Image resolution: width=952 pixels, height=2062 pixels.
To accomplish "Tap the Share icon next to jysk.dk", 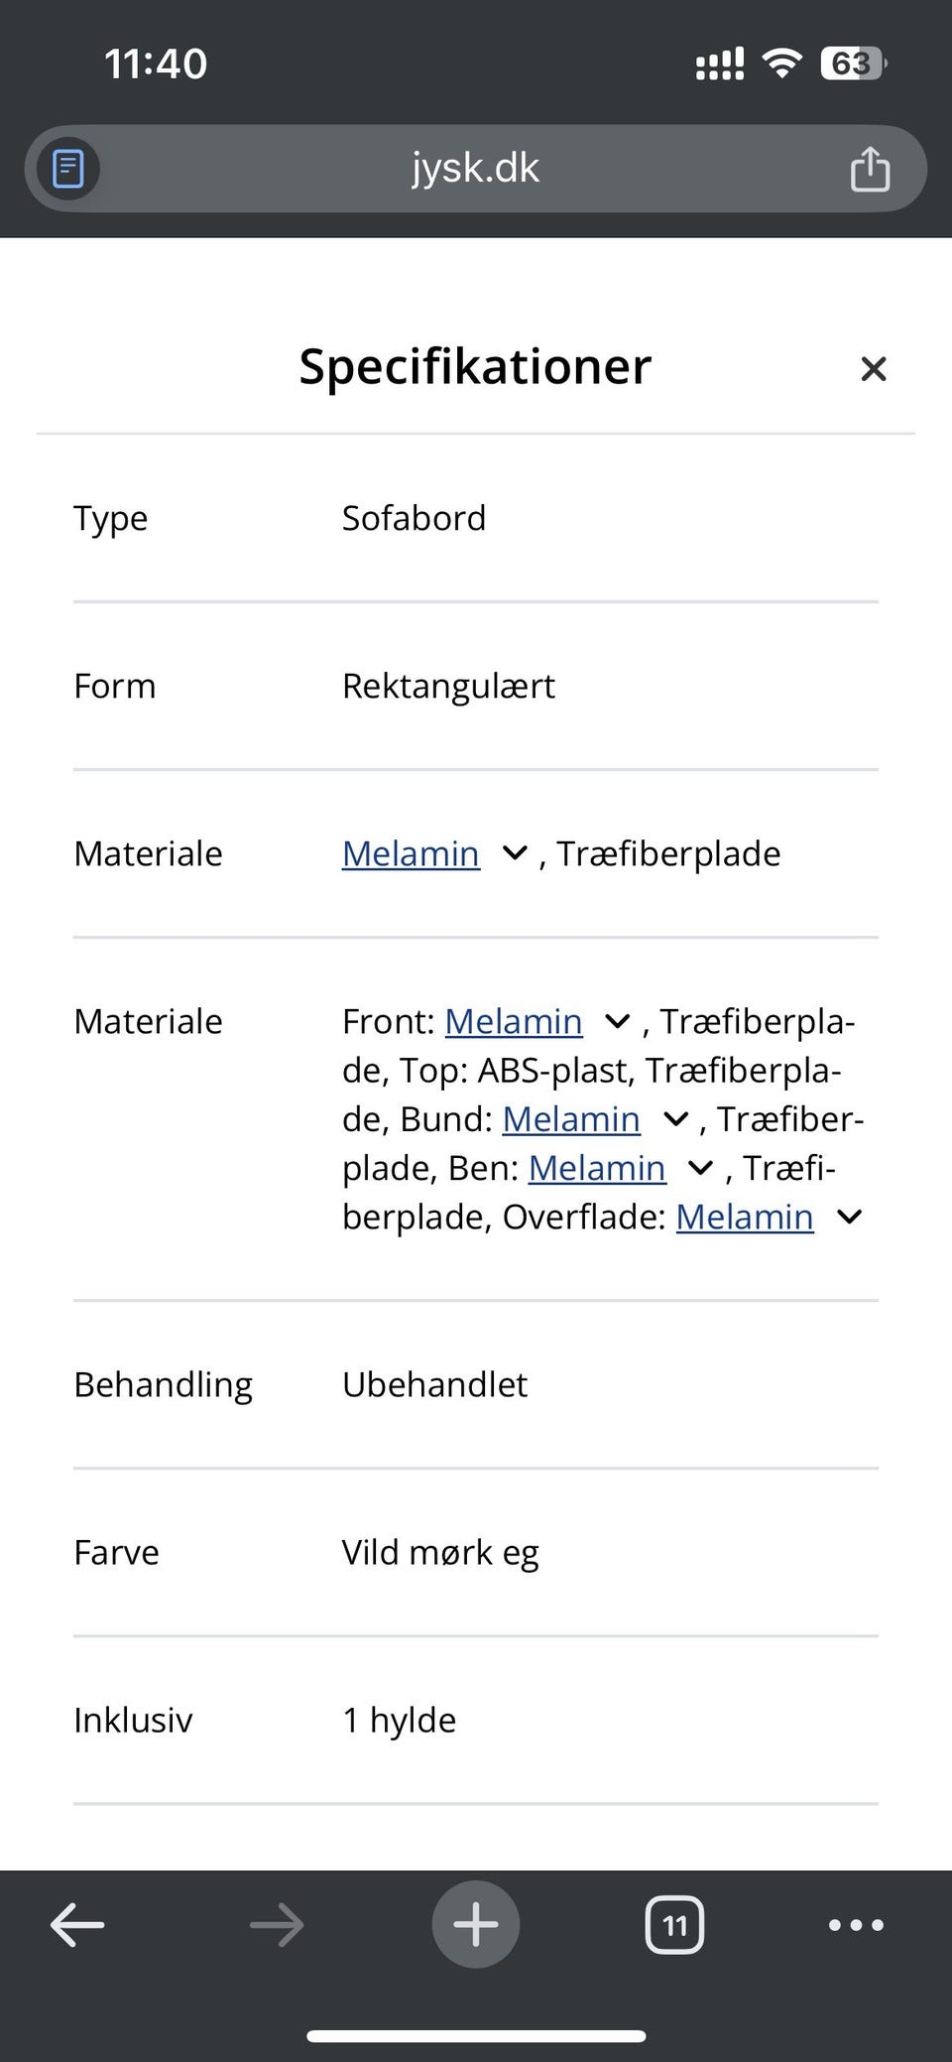I will tap(870, 169).
